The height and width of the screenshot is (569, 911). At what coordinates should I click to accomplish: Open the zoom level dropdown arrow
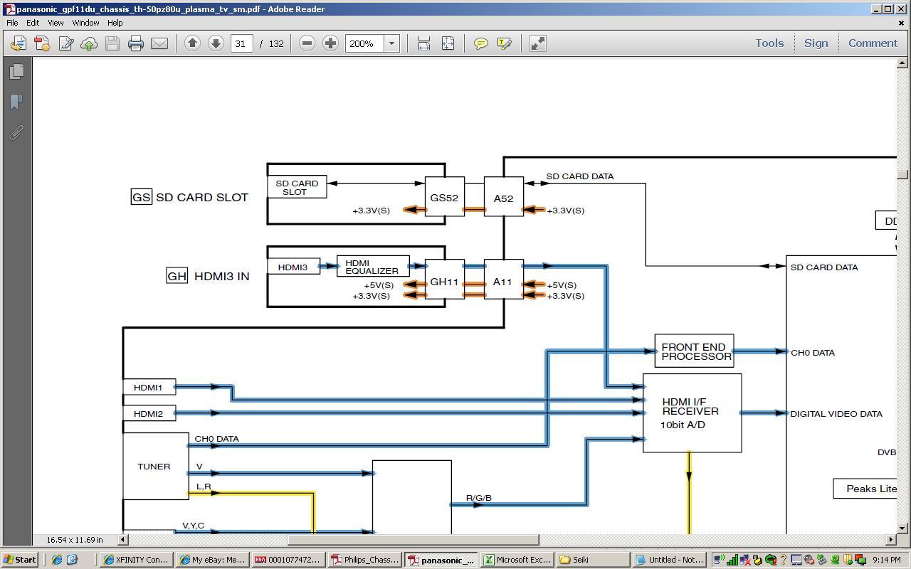[391, 43]
